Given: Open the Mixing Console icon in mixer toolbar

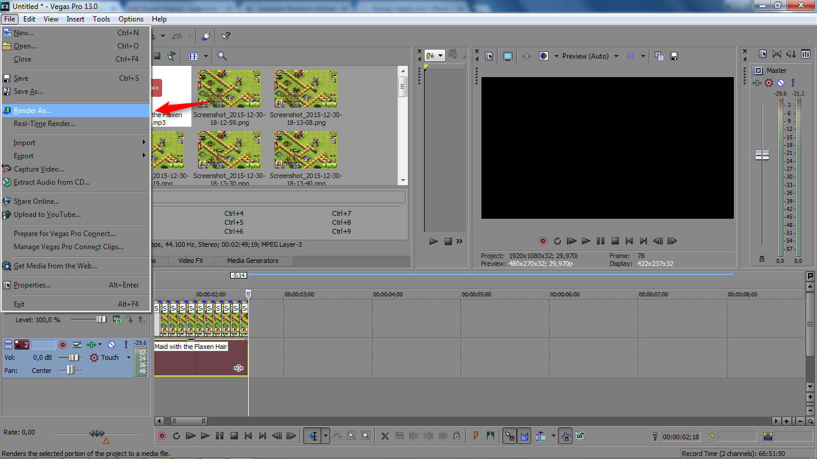Looking at the screenshot, I should tap(806, 54).
